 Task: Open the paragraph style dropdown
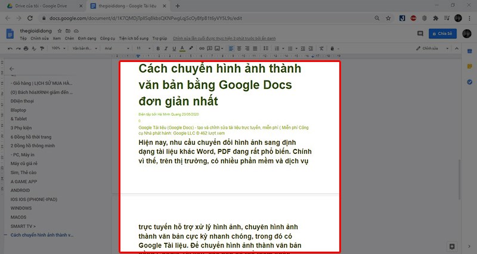[85, 48]
